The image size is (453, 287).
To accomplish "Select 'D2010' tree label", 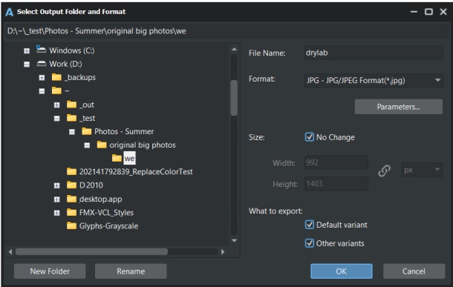I will [91, 185].
